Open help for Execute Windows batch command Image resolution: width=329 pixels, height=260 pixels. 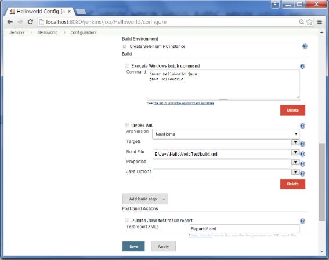[x=302, y=67]
